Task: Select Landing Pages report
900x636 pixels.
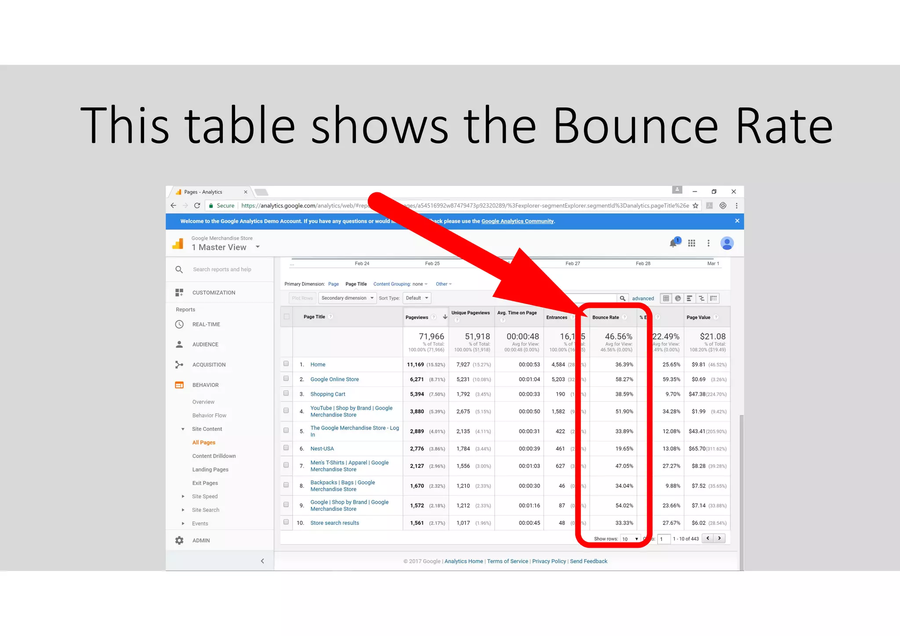Action: pyautogui.click(x=210, y=470)
